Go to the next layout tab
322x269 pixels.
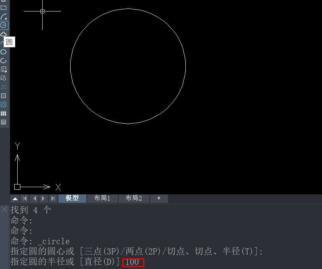coord(43,198)
